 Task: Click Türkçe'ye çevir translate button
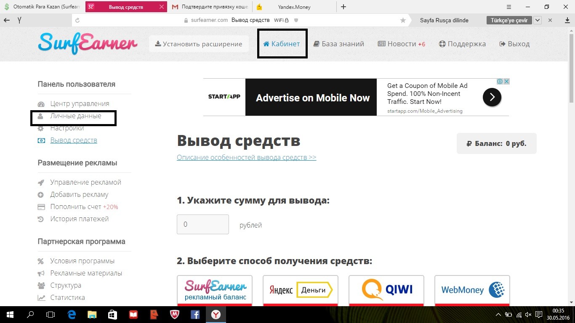(x=510, y=20)
